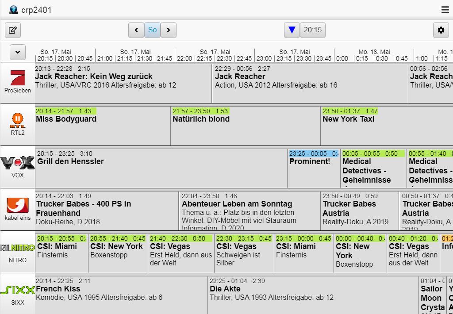Screen dimensions: 453x314
Task: Click 22:00 timeline marker
Action: click(184, 58)
